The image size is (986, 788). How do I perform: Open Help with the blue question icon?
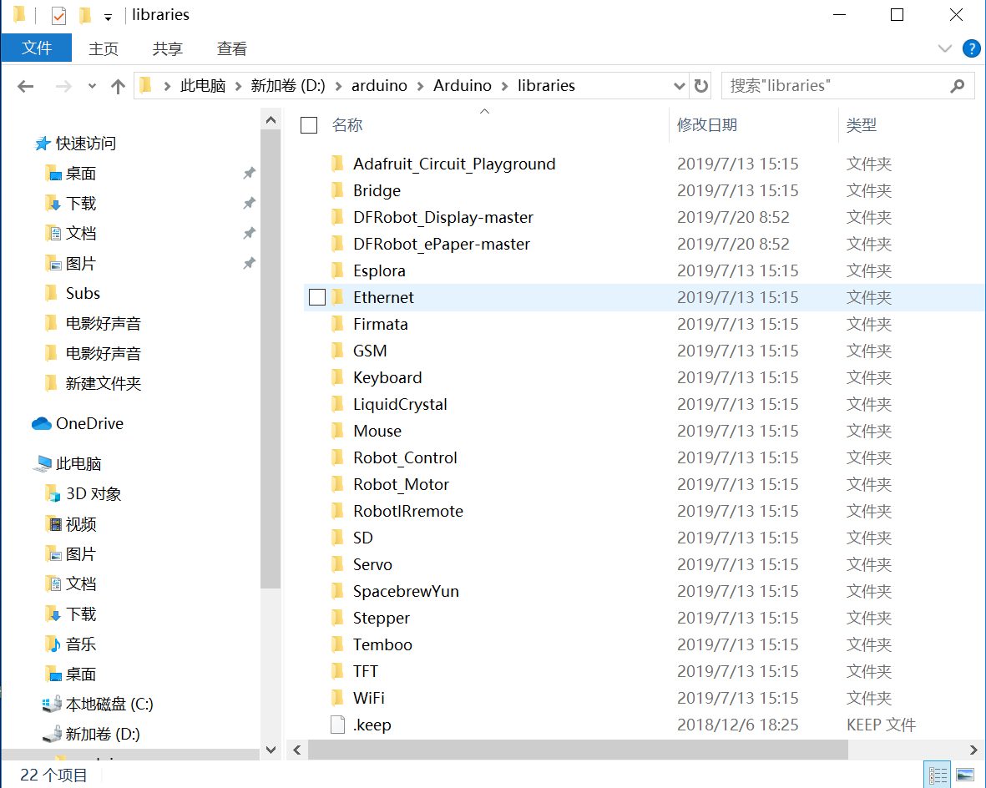972,48
